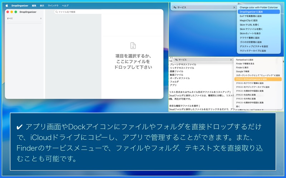286x178 pixels.
Task: Select the すべて sidebar category
Action: tap(24, 19)
